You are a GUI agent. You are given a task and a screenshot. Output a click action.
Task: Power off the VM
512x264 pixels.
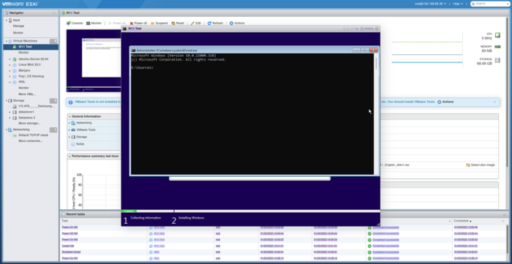[x=138, y=23]
